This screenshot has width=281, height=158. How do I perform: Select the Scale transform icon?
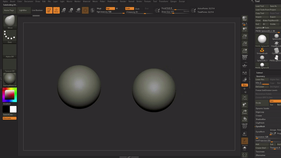pos(71,10)
